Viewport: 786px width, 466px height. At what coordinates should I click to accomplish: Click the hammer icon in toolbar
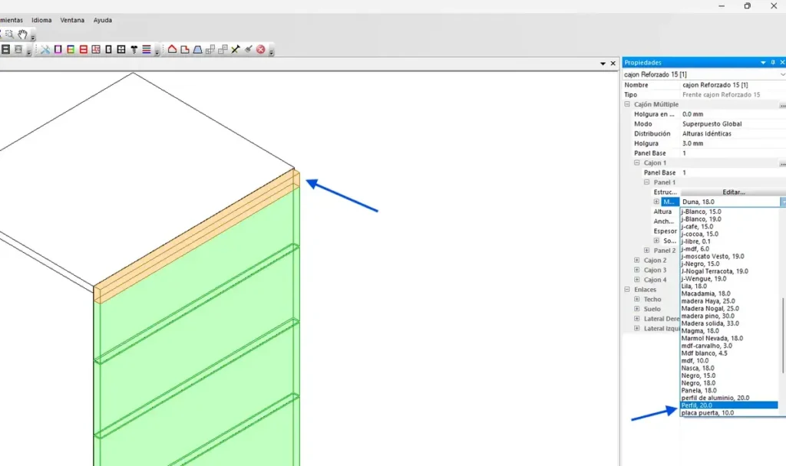pyautogui.click(x=134, y=50)
